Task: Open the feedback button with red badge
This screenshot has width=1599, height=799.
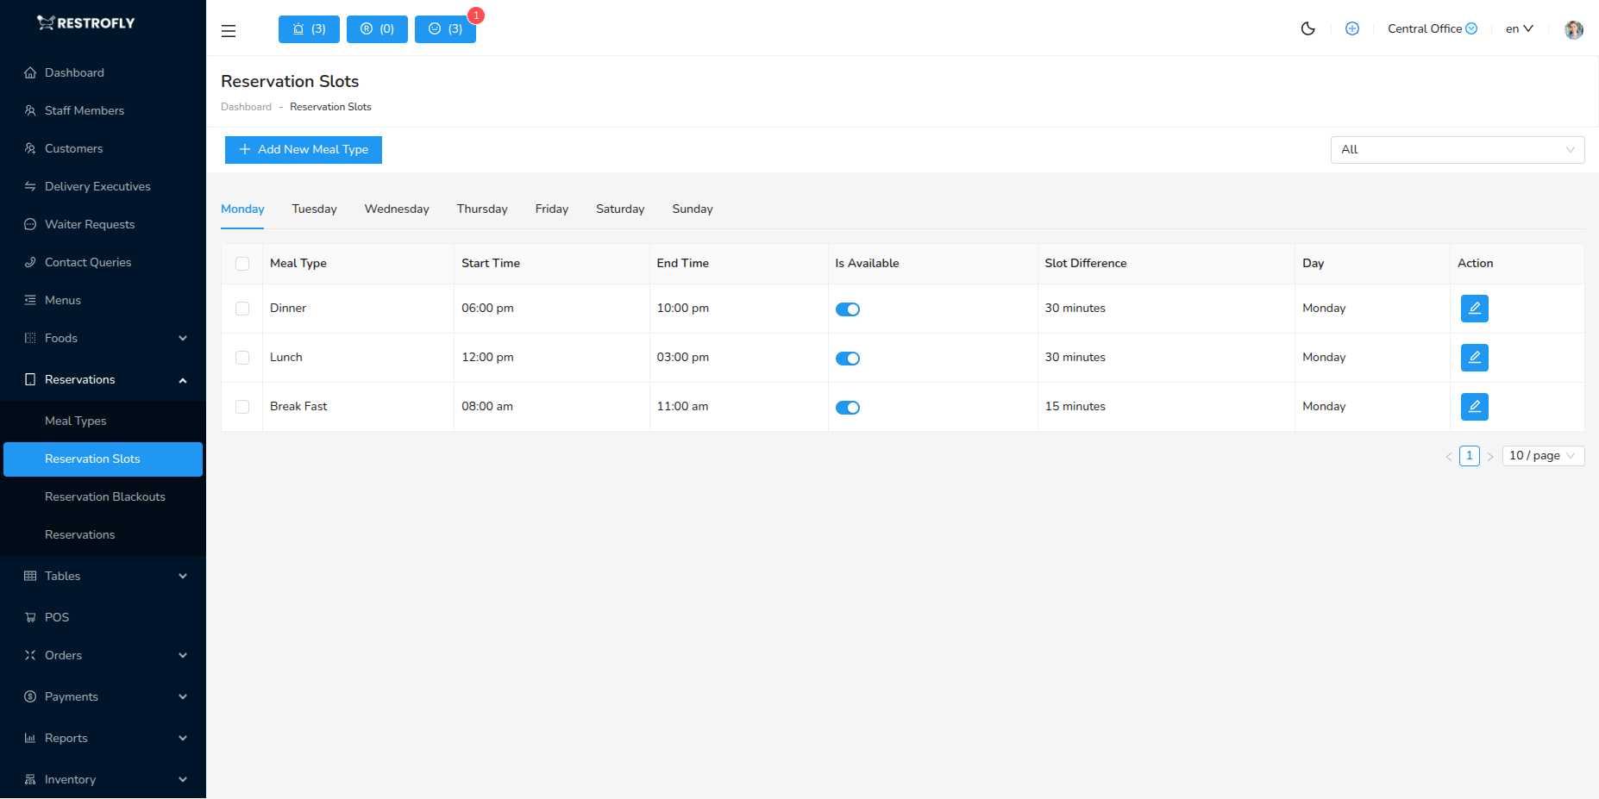Action: click(445, 28)
